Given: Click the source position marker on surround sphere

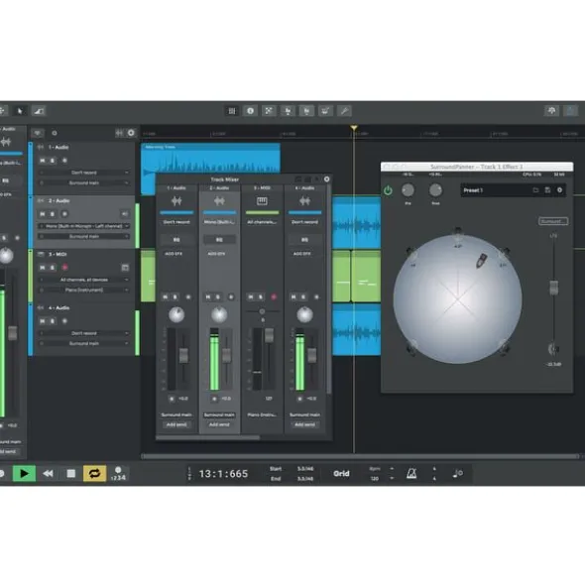Looking at the screenshot, I should (x=481, y=260).
